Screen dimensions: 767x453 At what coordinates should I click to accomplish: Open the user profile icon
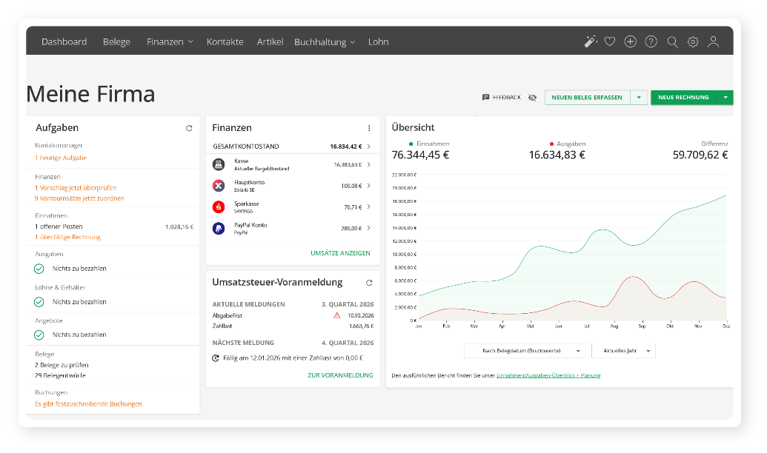coord(713,42)
